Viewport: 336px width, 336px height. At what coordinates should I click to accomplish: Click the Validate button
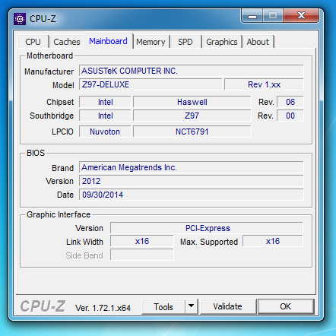pos(227,306)
